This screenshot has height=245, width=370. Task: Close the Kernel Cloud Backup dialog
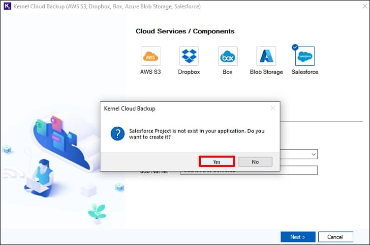coord(273,109)
